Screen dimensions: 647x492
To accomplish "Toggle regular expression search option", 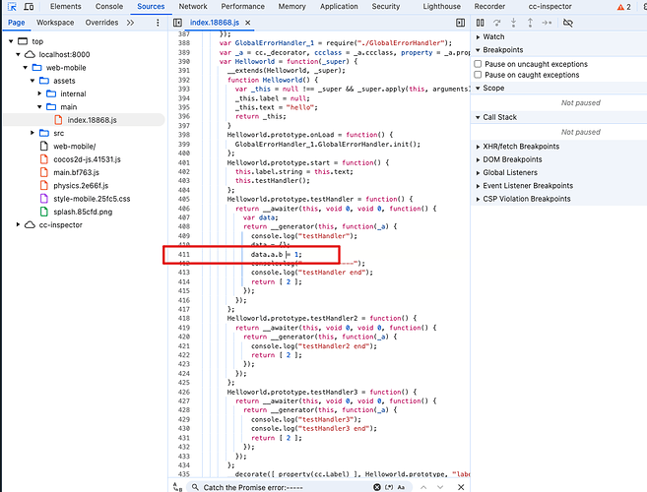I will coord(389,487).
